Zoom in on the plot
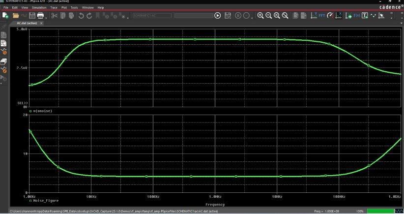The width and height of the screenshot is (404, 214). point(260,16)
